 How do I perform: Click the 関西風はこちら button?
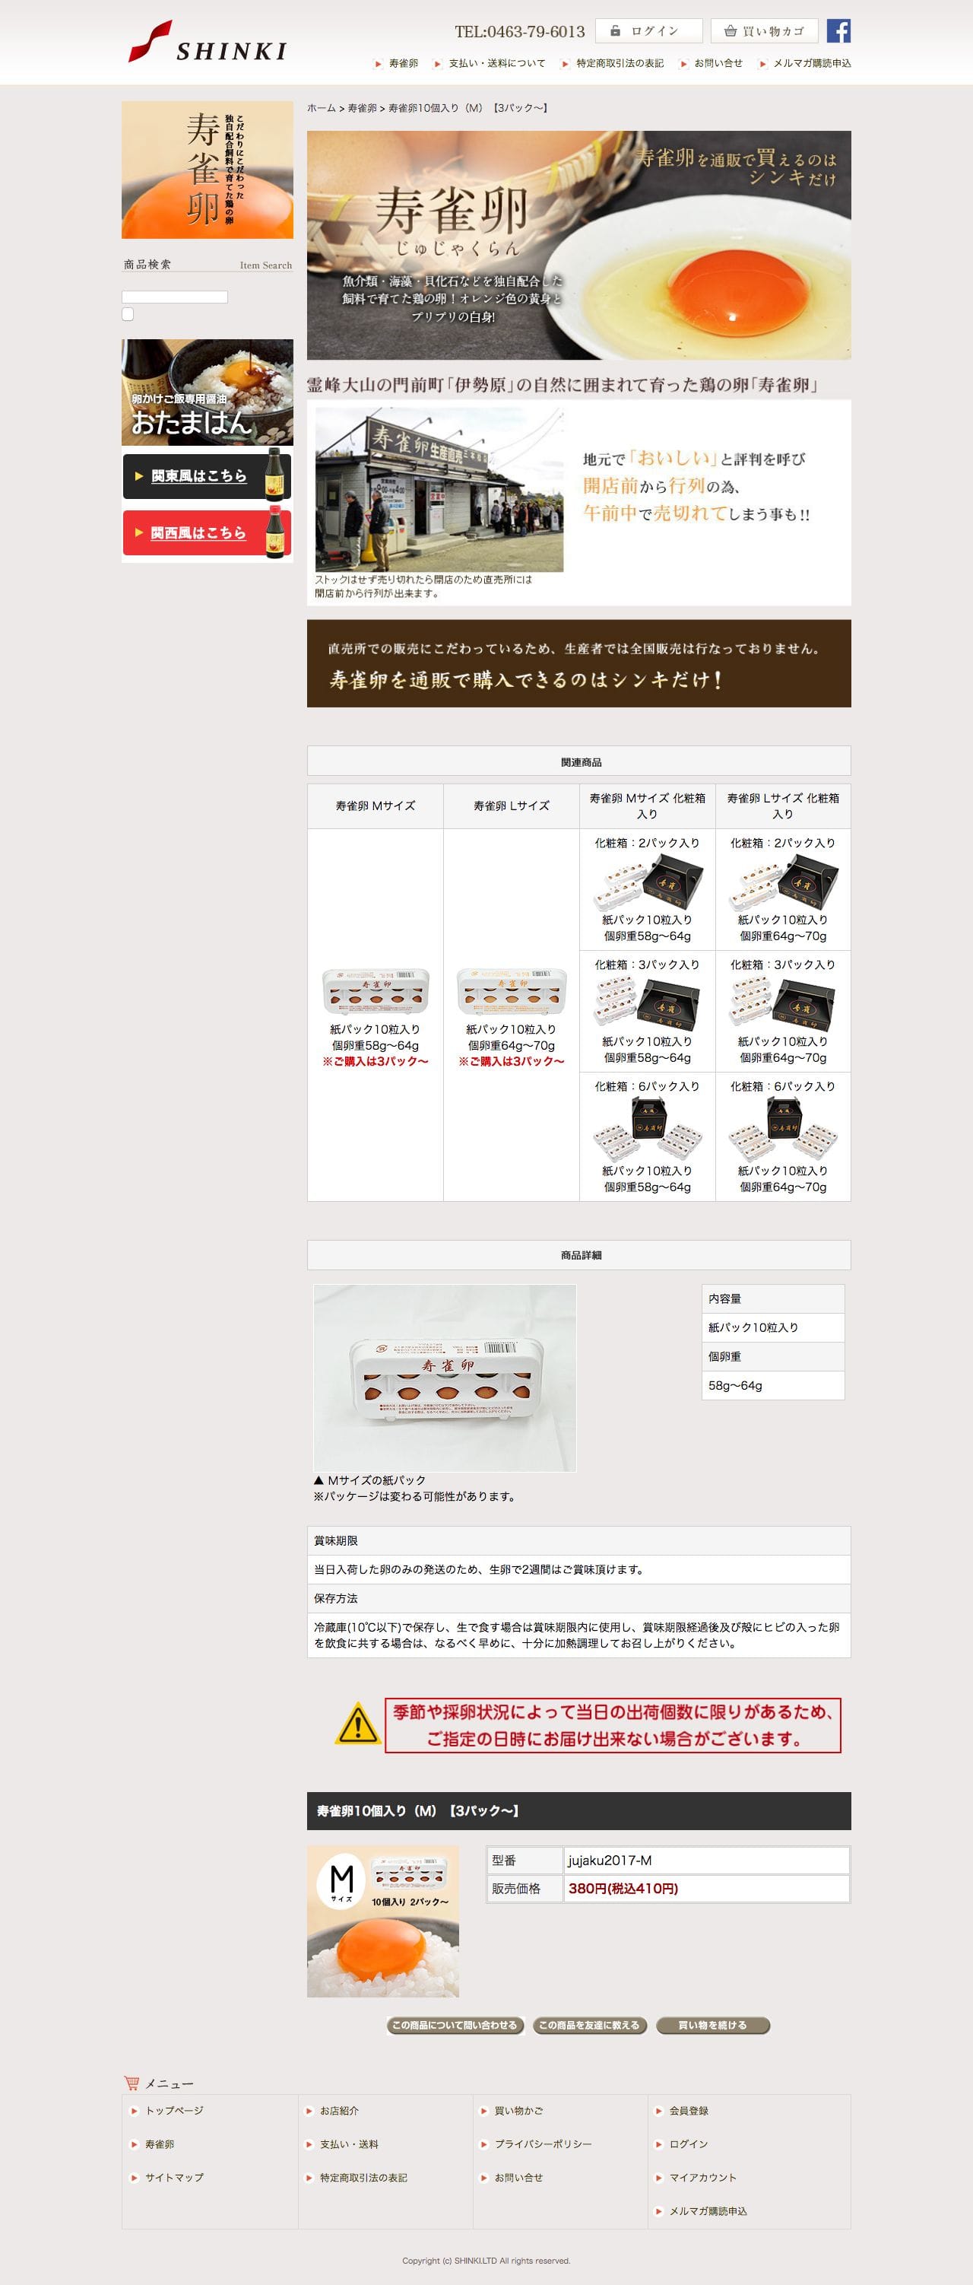208,532
